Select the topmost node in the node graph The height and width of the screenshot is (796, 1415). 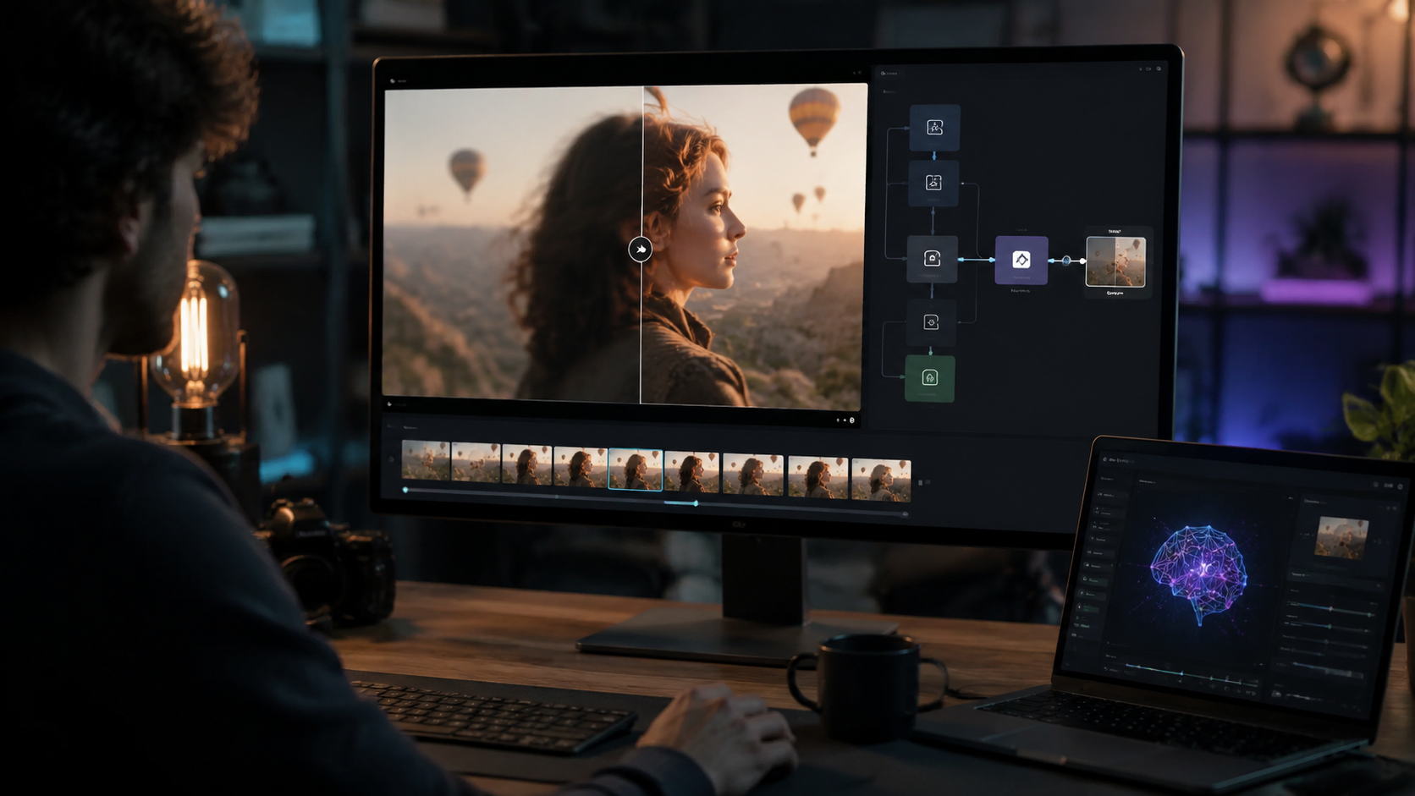pos(934,128)
